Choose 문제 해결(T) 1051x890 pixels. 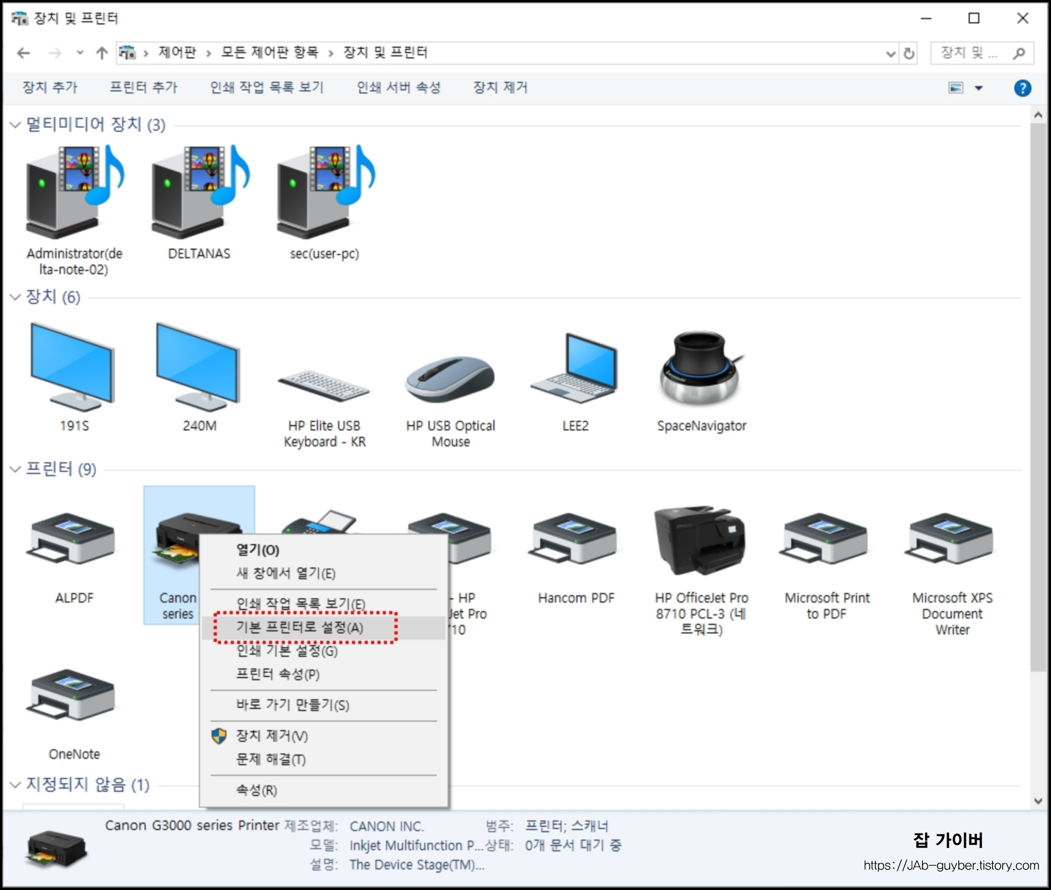click(x=324, y=760)
